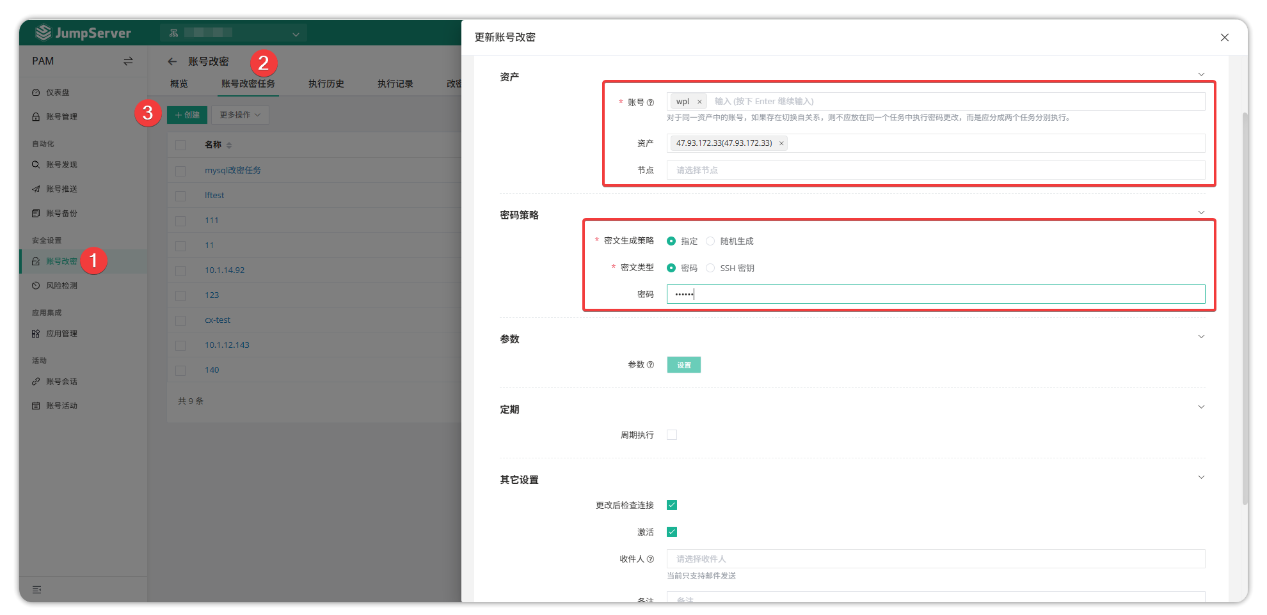The height and width of the screenshot is (615, 1267).
Task: Click the help icon beside 收件人
Action: coord(650,559)
